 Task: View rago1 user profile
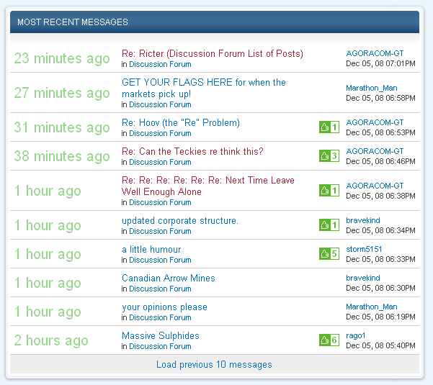pyautogui.click(x=357, y=335)
